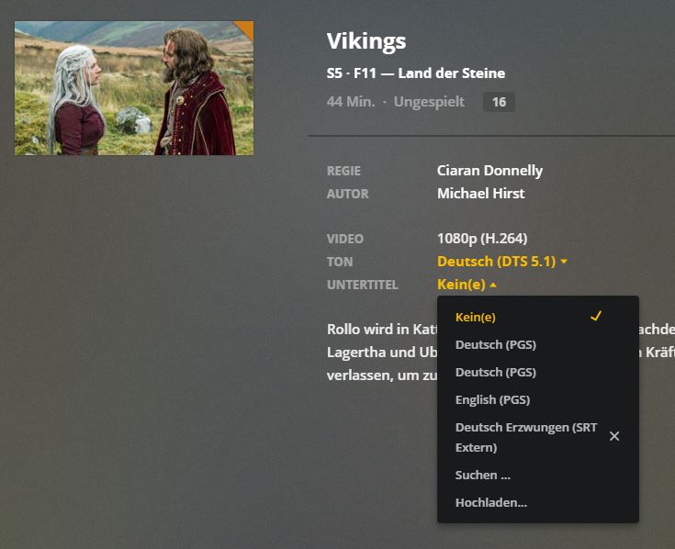Click the Untertitel Kein(e) dropdown label
The image size is (675, 549).
(x=461, y=285)
